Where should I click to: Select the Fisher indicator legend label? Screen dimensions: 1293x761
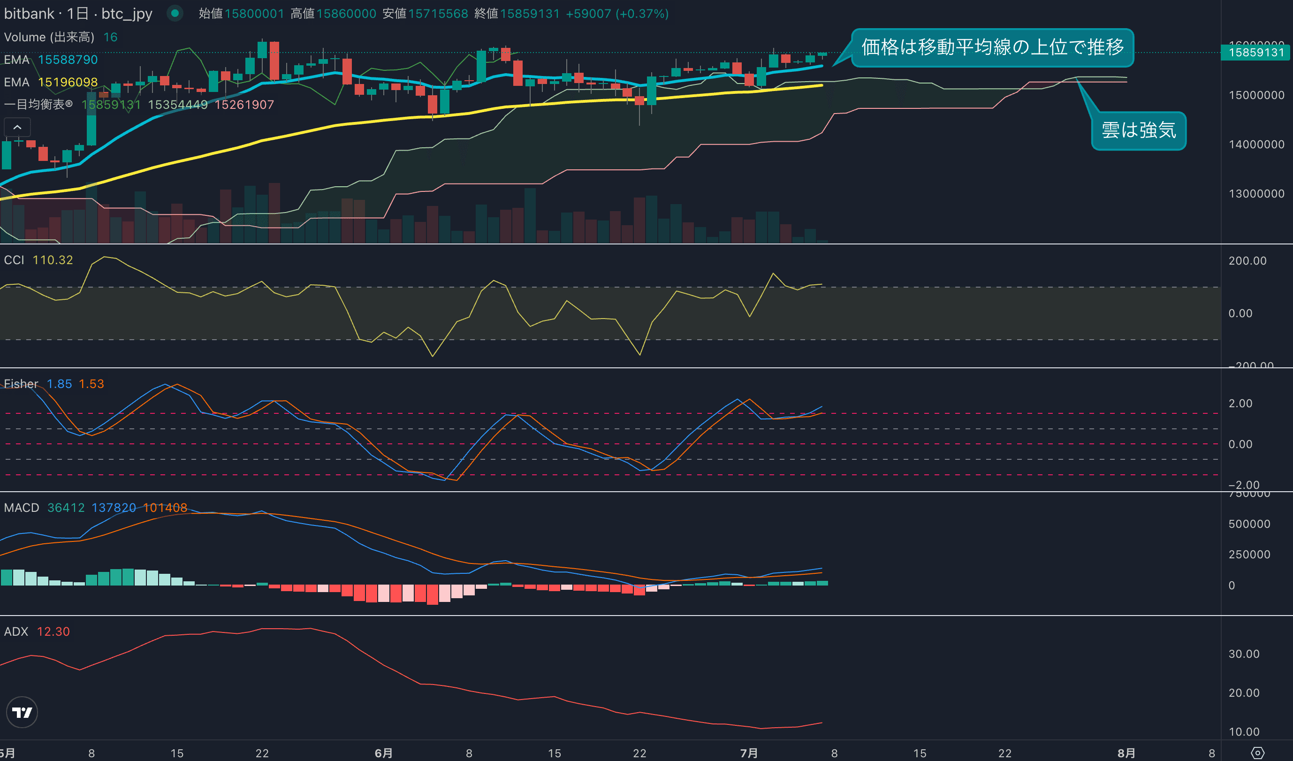click(21, 384)
